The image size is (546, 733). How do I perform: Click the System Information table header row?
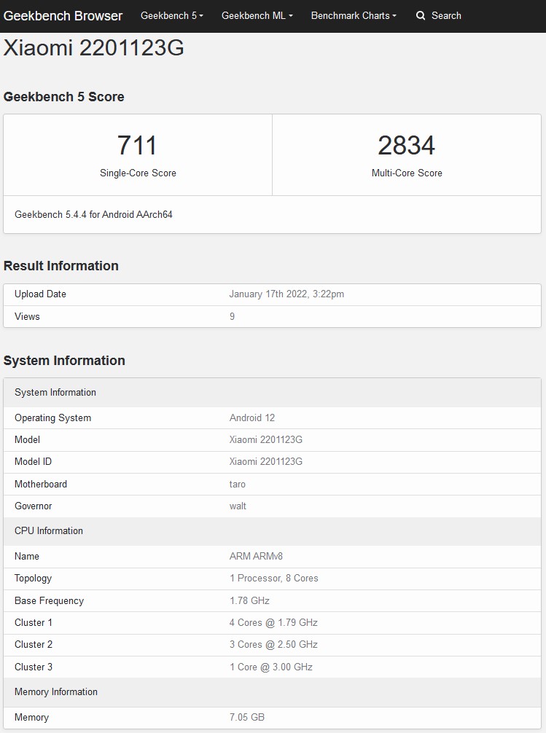coord(273,393)
